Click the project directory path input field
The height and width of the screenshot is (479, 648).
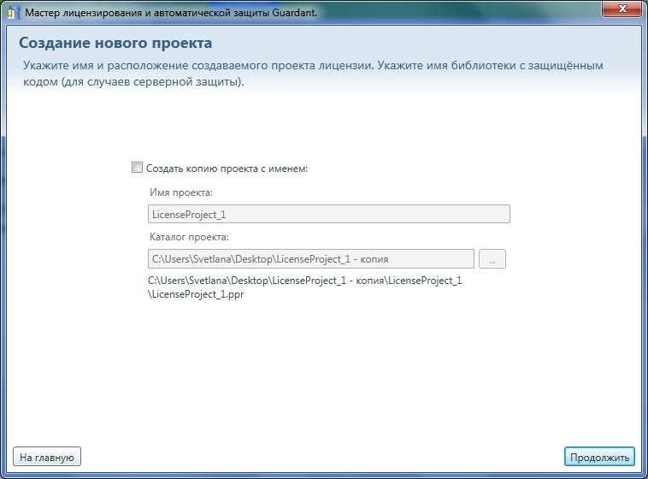(x=311, y=258)
